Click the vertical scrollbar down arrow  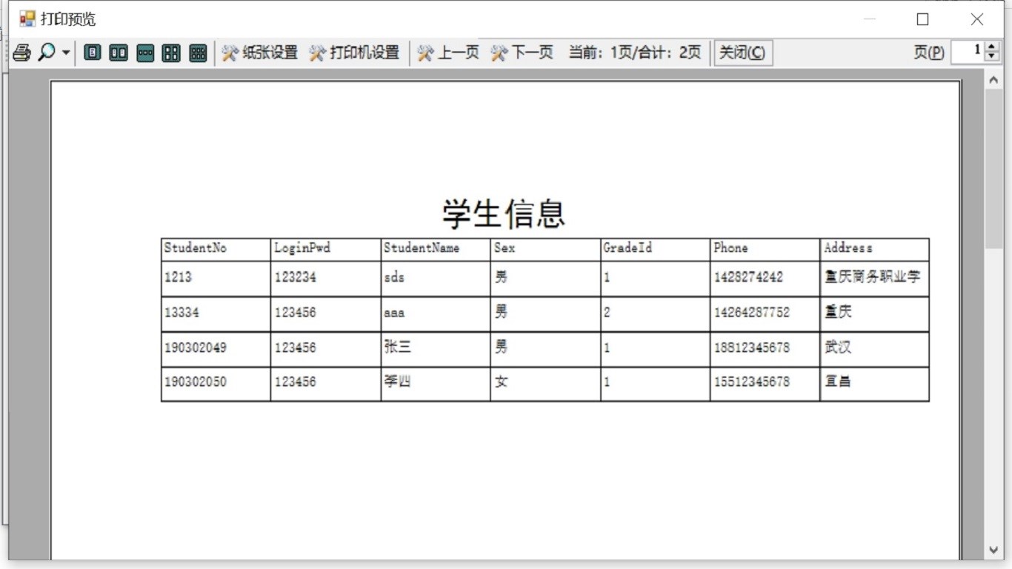tap(993, 550)
